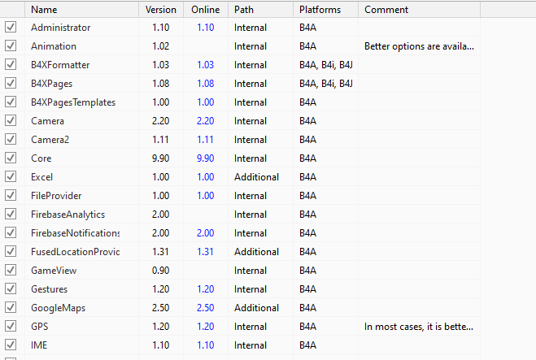The width and height of the screenshot is (536, 360).
Task: Click online version 1.31 for FusedLocationProvider
Action: [x=205, y=252]
